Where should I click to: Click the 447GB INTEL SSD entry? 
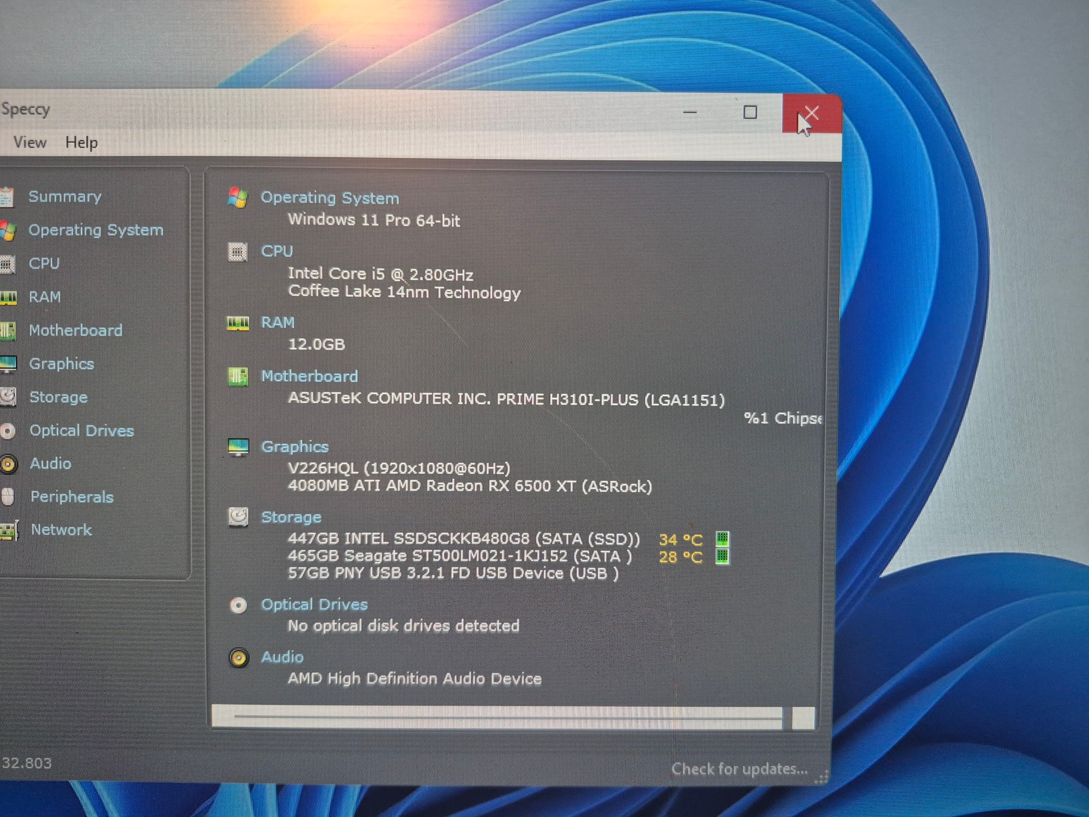[x=464, y=539]
